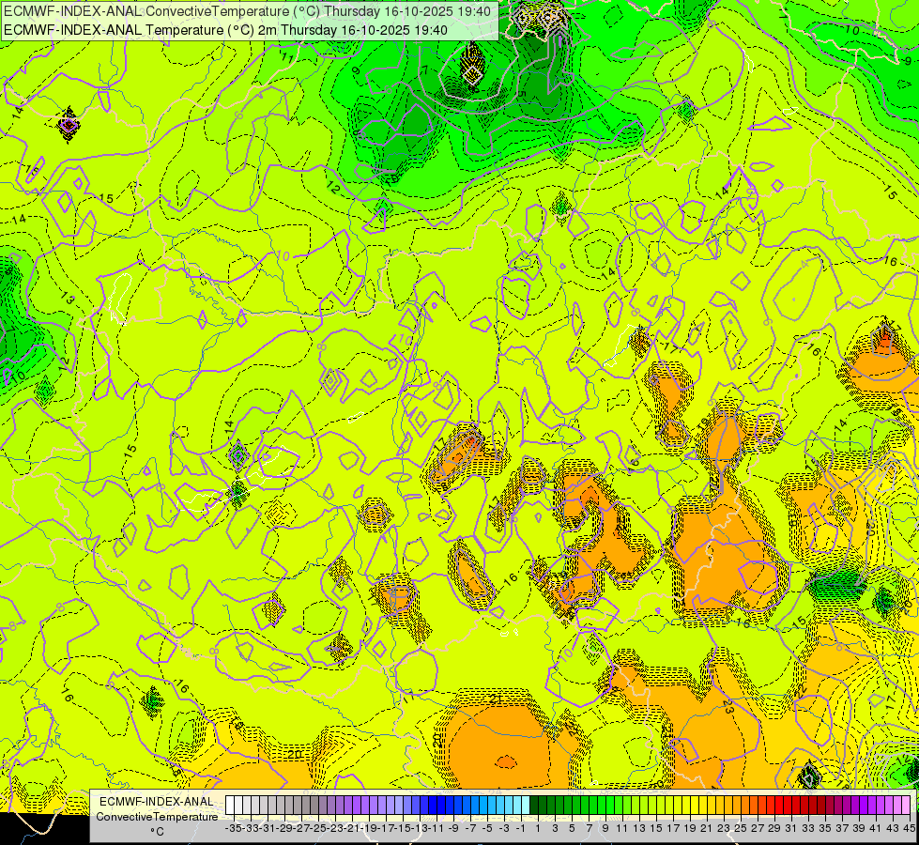Click the legend's 'ConvectiveTemperature' caption
The width and height of the screenshot is (919, 845).
(157, 816)
